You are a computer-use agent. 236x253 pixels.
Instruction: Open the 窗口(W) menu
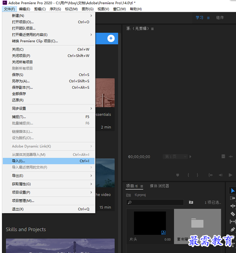pyautogui.click(x=119, y=9)
